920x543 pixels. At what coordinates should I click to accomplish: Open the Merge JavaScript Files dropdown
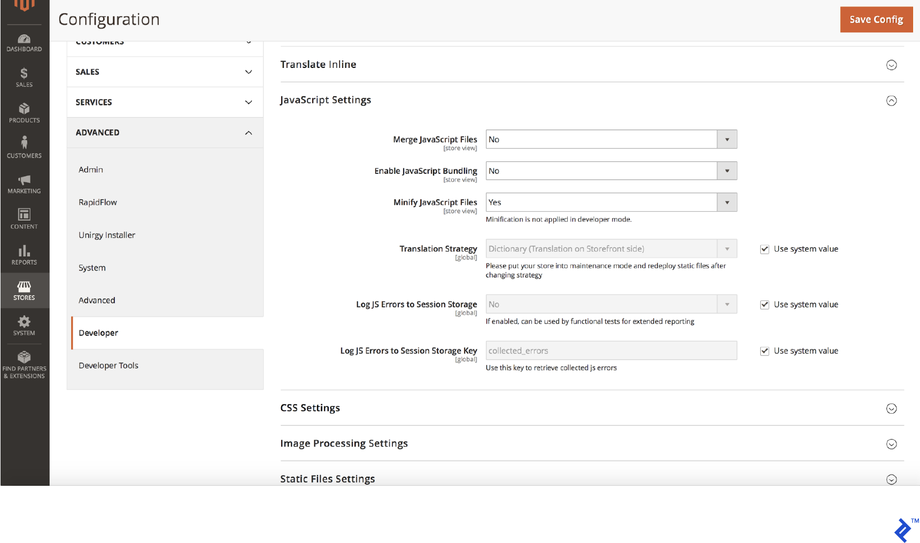coord(726,139)
